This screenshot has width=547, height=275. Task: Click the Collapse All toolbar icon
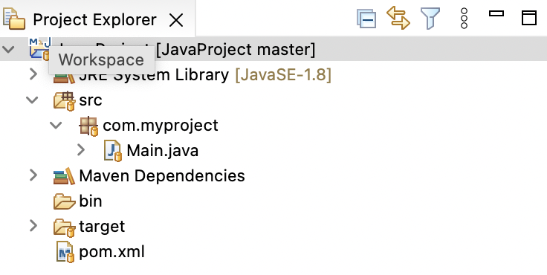point(366,19)
